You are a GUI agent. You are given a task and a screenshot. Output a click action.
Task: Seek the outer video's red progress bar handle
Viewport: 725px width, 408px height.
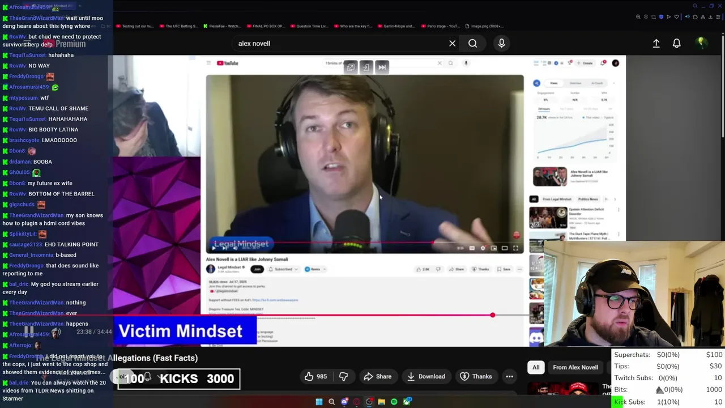pyautogui.click(x=492, y=315)
